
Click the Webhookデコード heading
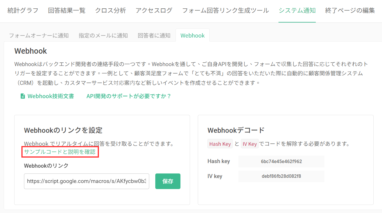click(x=236, y=130)
